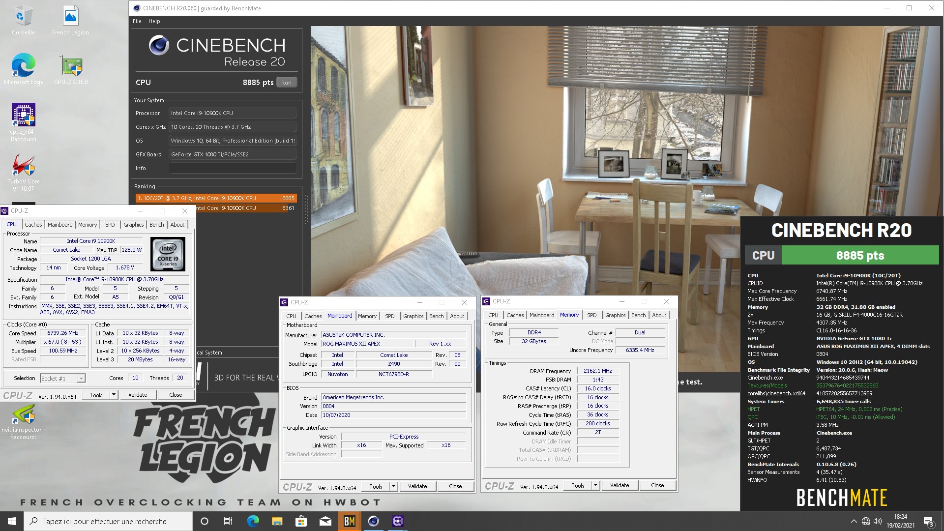Open Microsoft Store from the taskbar

click(301, 521)
